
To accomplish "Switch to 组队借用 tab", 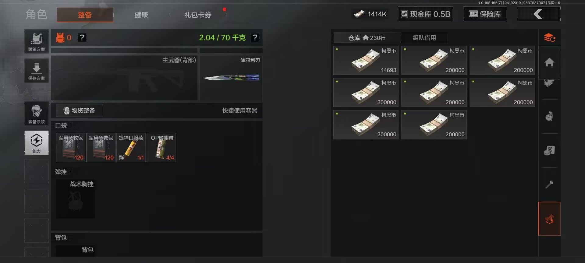I will 424,38.
